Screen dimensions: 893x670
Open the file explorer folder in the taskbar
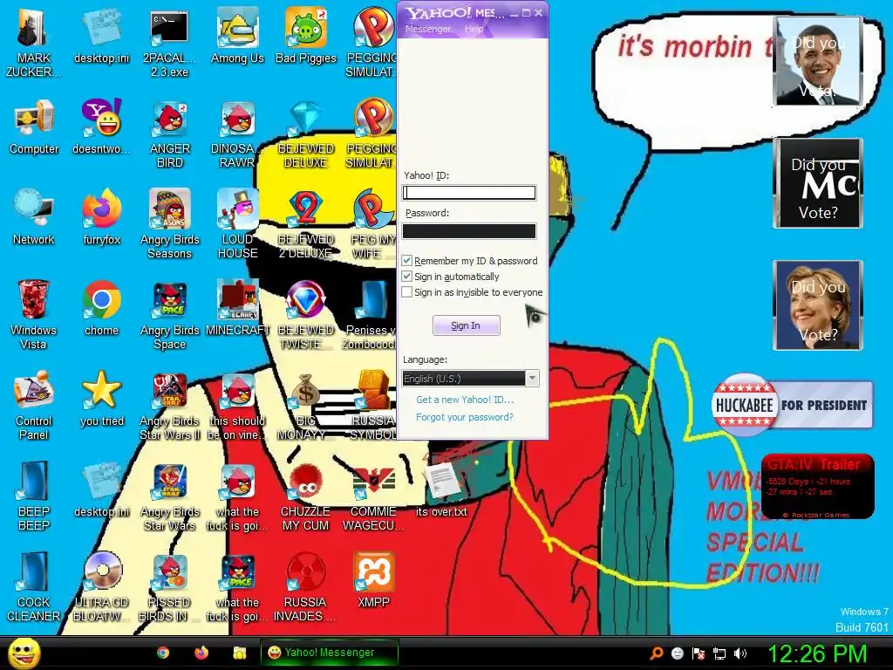click(240, 653)
